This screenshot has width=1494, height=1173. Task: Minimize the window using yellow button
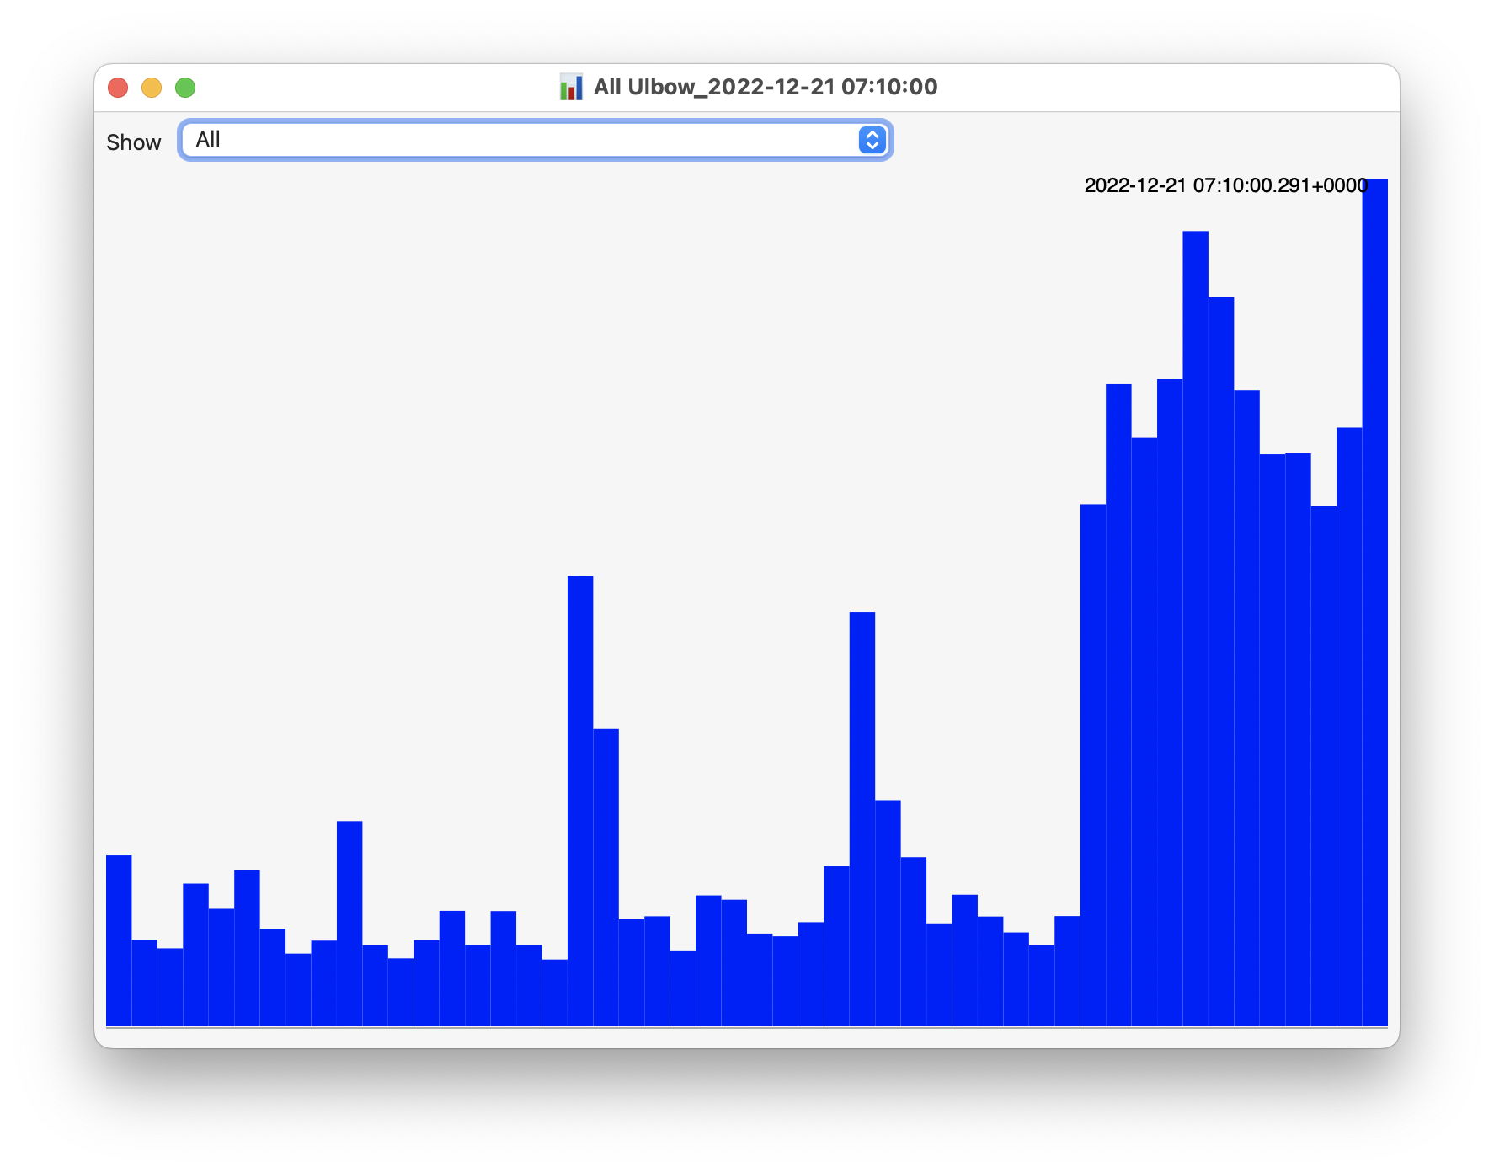point(152,88)
